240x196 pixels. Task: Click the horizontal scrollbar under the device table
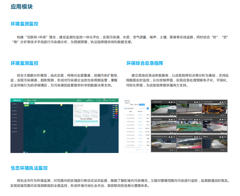(133, 147)
